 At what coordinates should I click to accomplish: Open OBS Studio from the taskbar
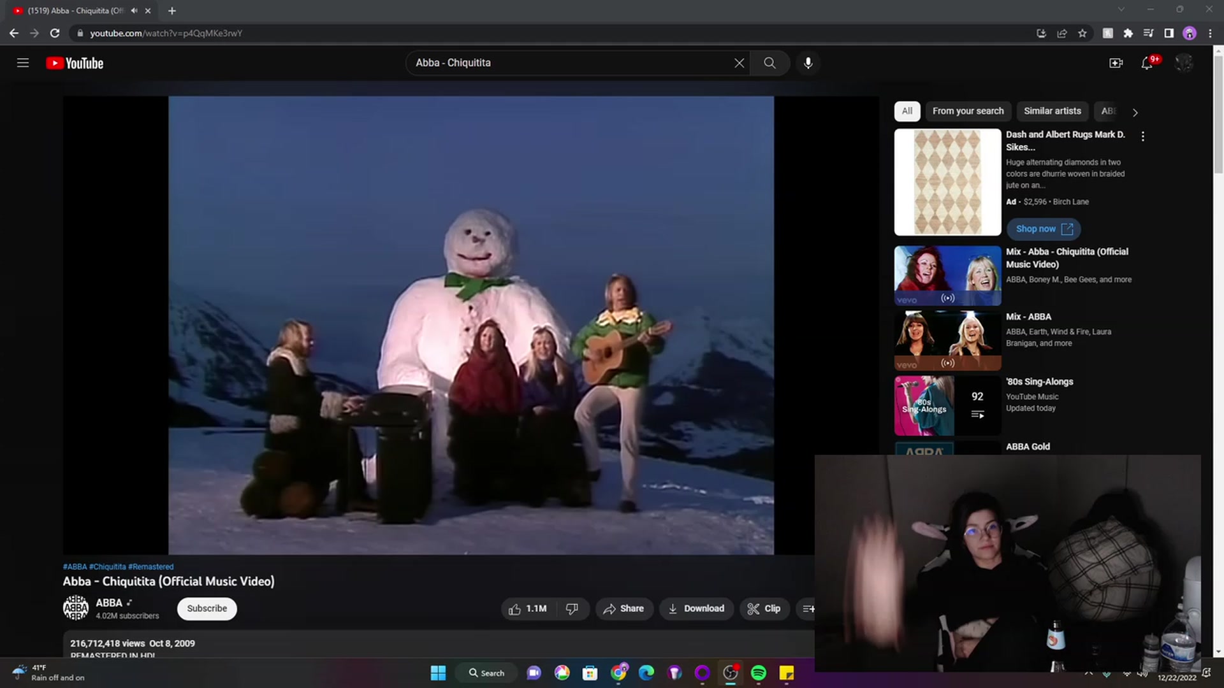tap(730, 673)
